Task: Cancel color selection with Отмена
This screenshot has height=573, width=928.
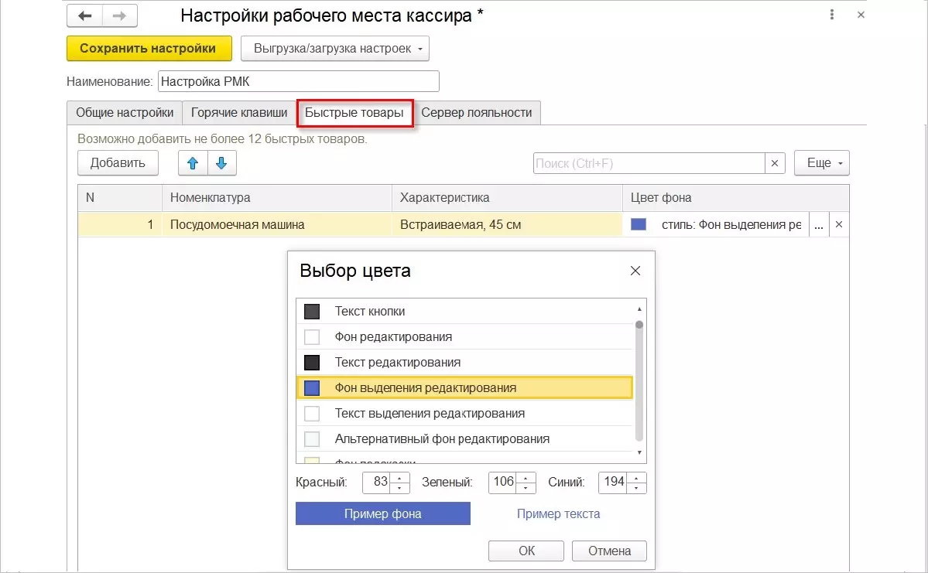Action: (609, 551)
